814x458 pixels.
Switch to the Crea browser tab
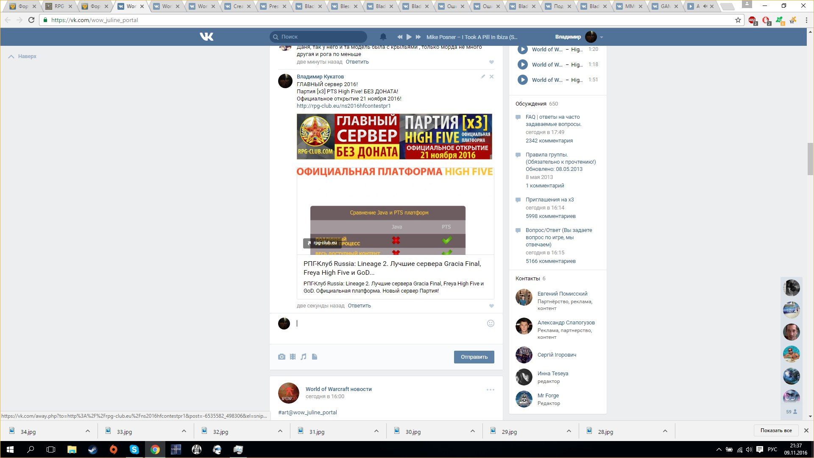click(x=238, y=6)
